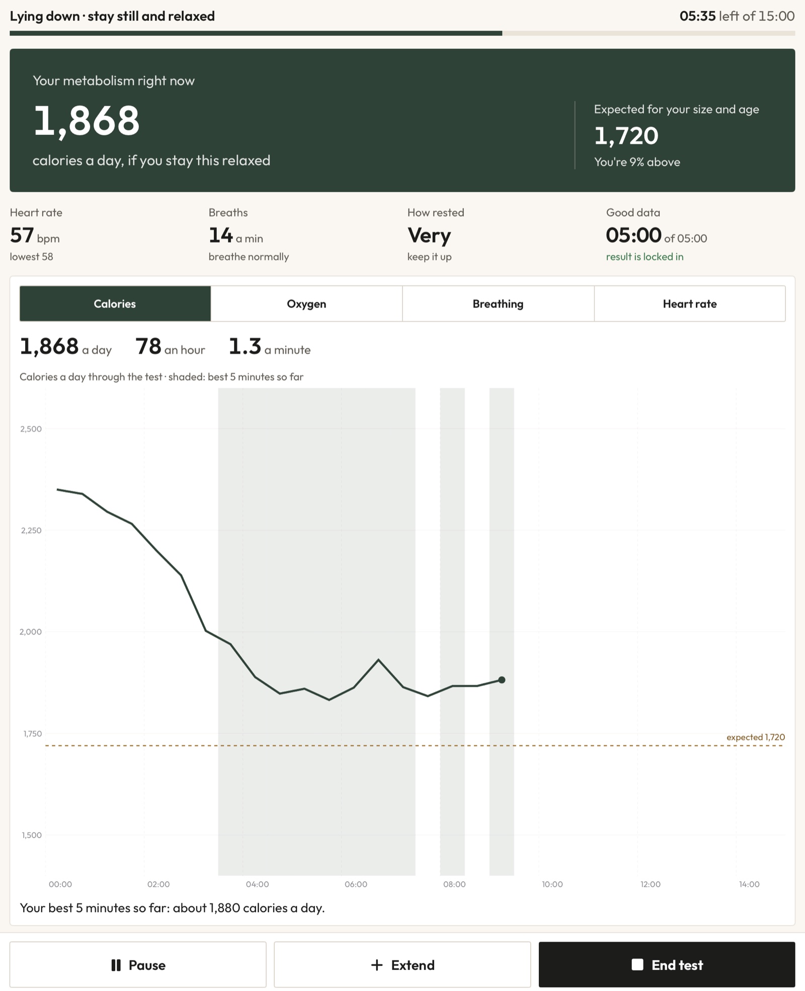Click the 08:00 x-axis time label

pyautogui.click(x=454, y=884)
